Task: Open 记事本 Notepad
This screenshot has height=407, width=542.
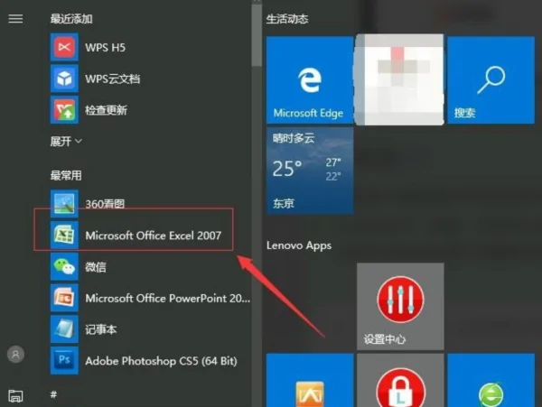Action: [62, 329]
